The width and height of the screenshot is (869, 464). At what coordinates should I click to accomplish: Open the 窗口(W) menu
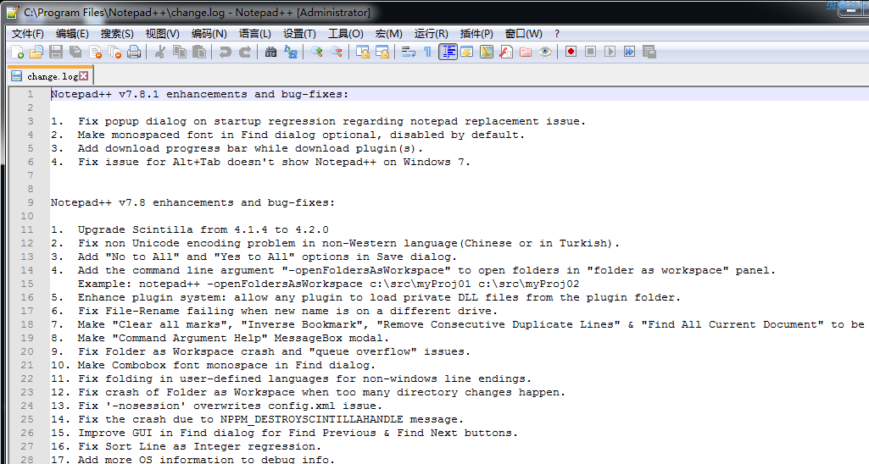(x=524, y=34)
